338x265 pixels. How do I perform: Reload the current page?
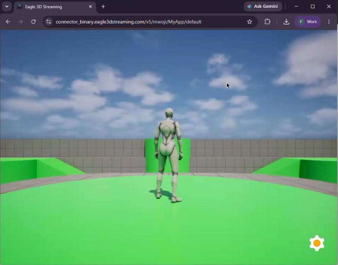[x=33, y=22]
